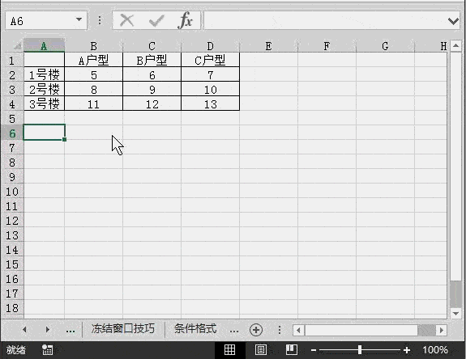Click the 100% zoom level
The width and height of the screenshot is (466, 359).
(435, 350)
